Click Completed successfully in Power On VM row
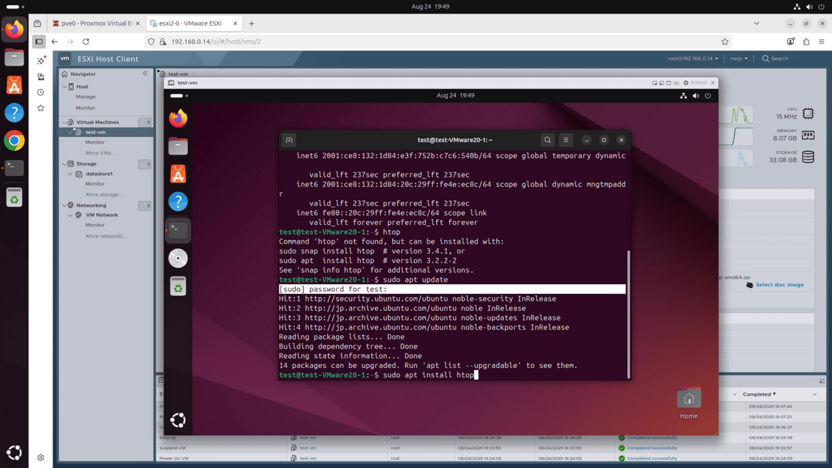Viewport: 832px width, 468px height. (652, 458)
